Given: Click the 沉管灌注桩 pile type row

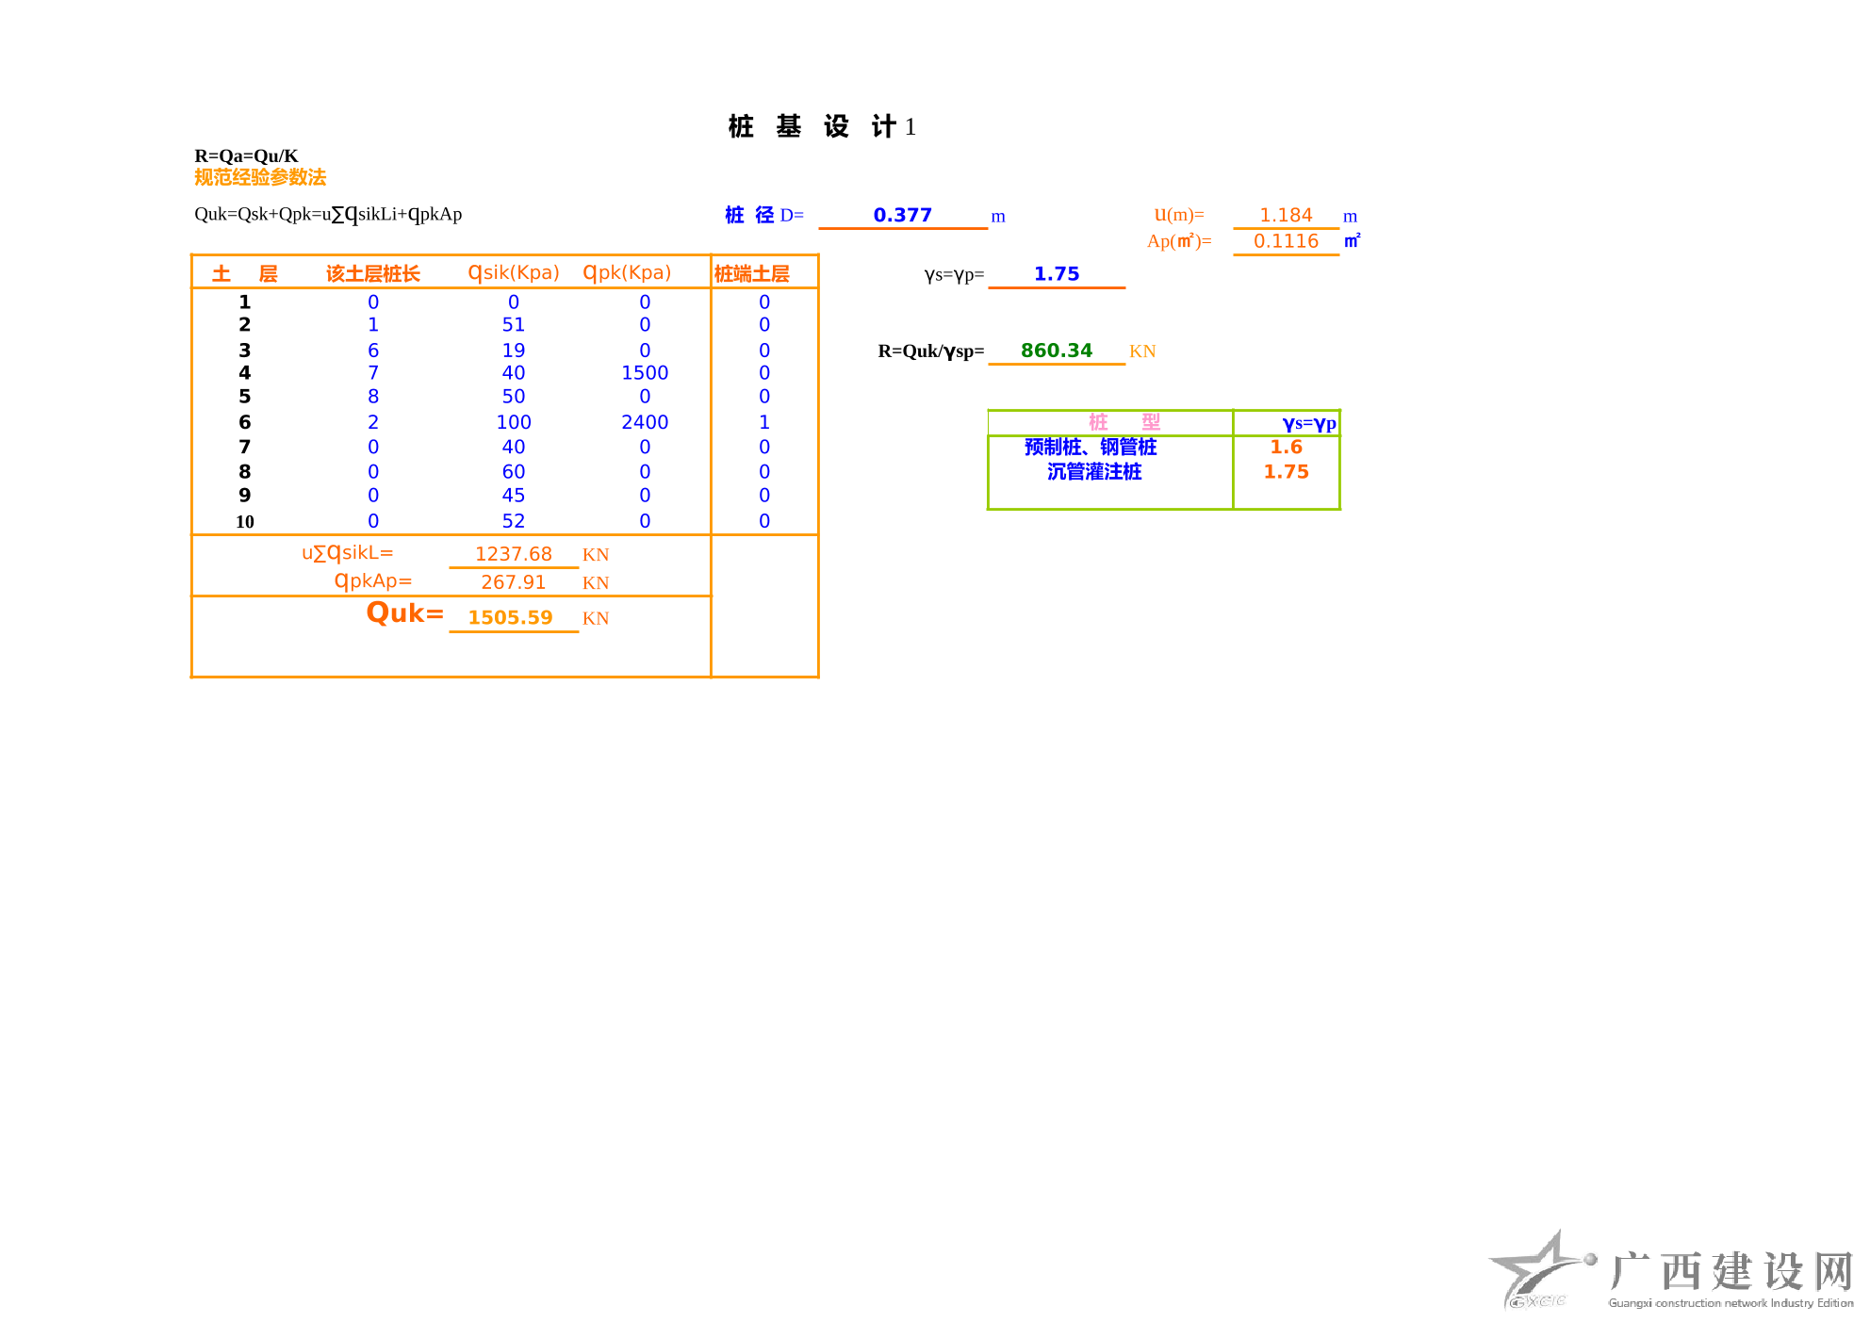Looking at the screenshot, I should click(x=1094, y=471).
